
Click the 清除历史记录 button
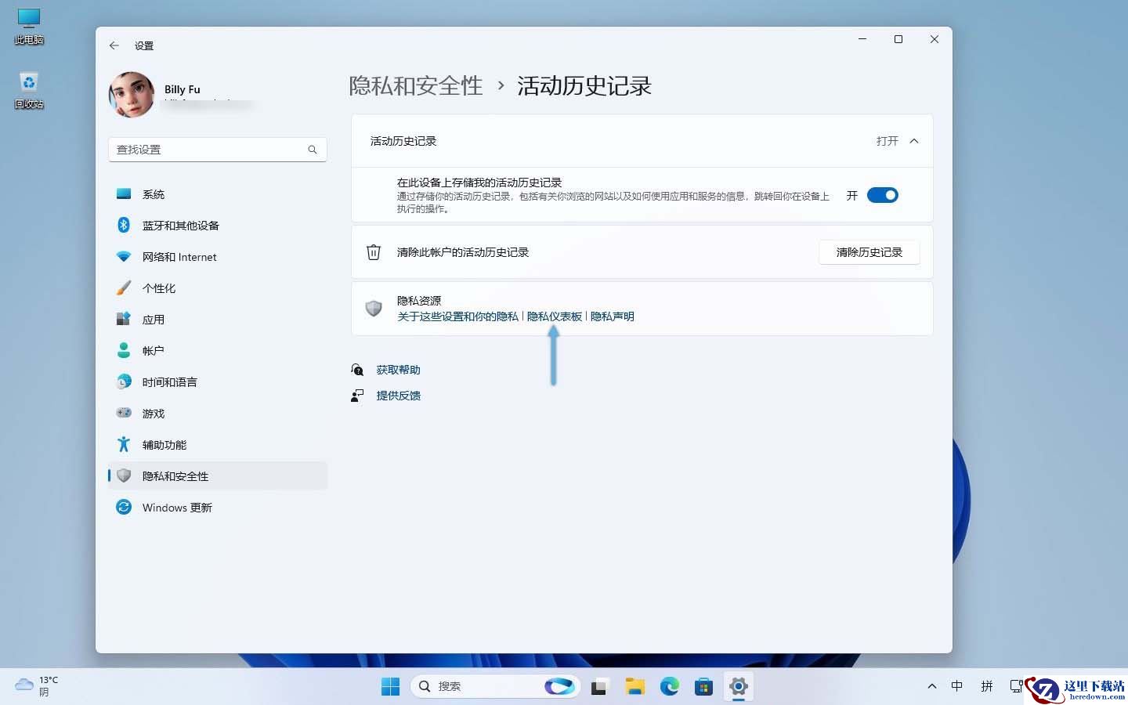(869, 252)
